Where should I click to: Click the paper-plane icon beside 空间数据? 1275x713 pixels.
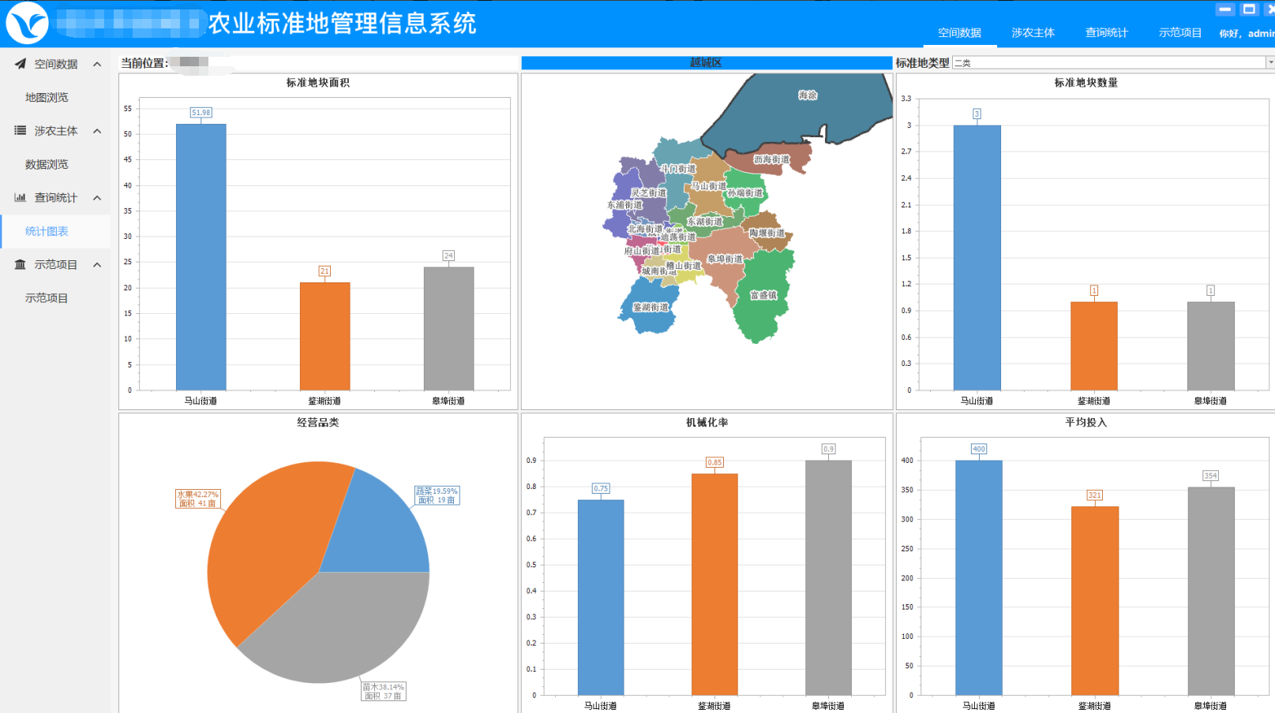[21, 64]
